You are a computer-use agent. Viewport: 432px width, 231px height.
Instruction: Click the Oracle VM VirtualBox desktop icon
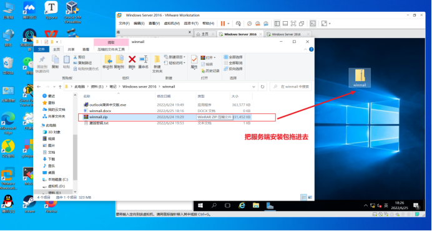tap(72, 12)
